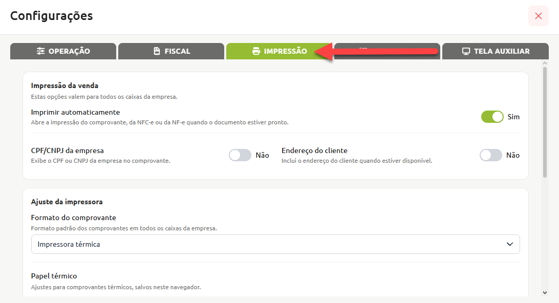Viewport: 559px width, 303px height.
Task: Click the 'Imprimir automaticamente' label
Action: pyautogui.click(x=75, y=112)
